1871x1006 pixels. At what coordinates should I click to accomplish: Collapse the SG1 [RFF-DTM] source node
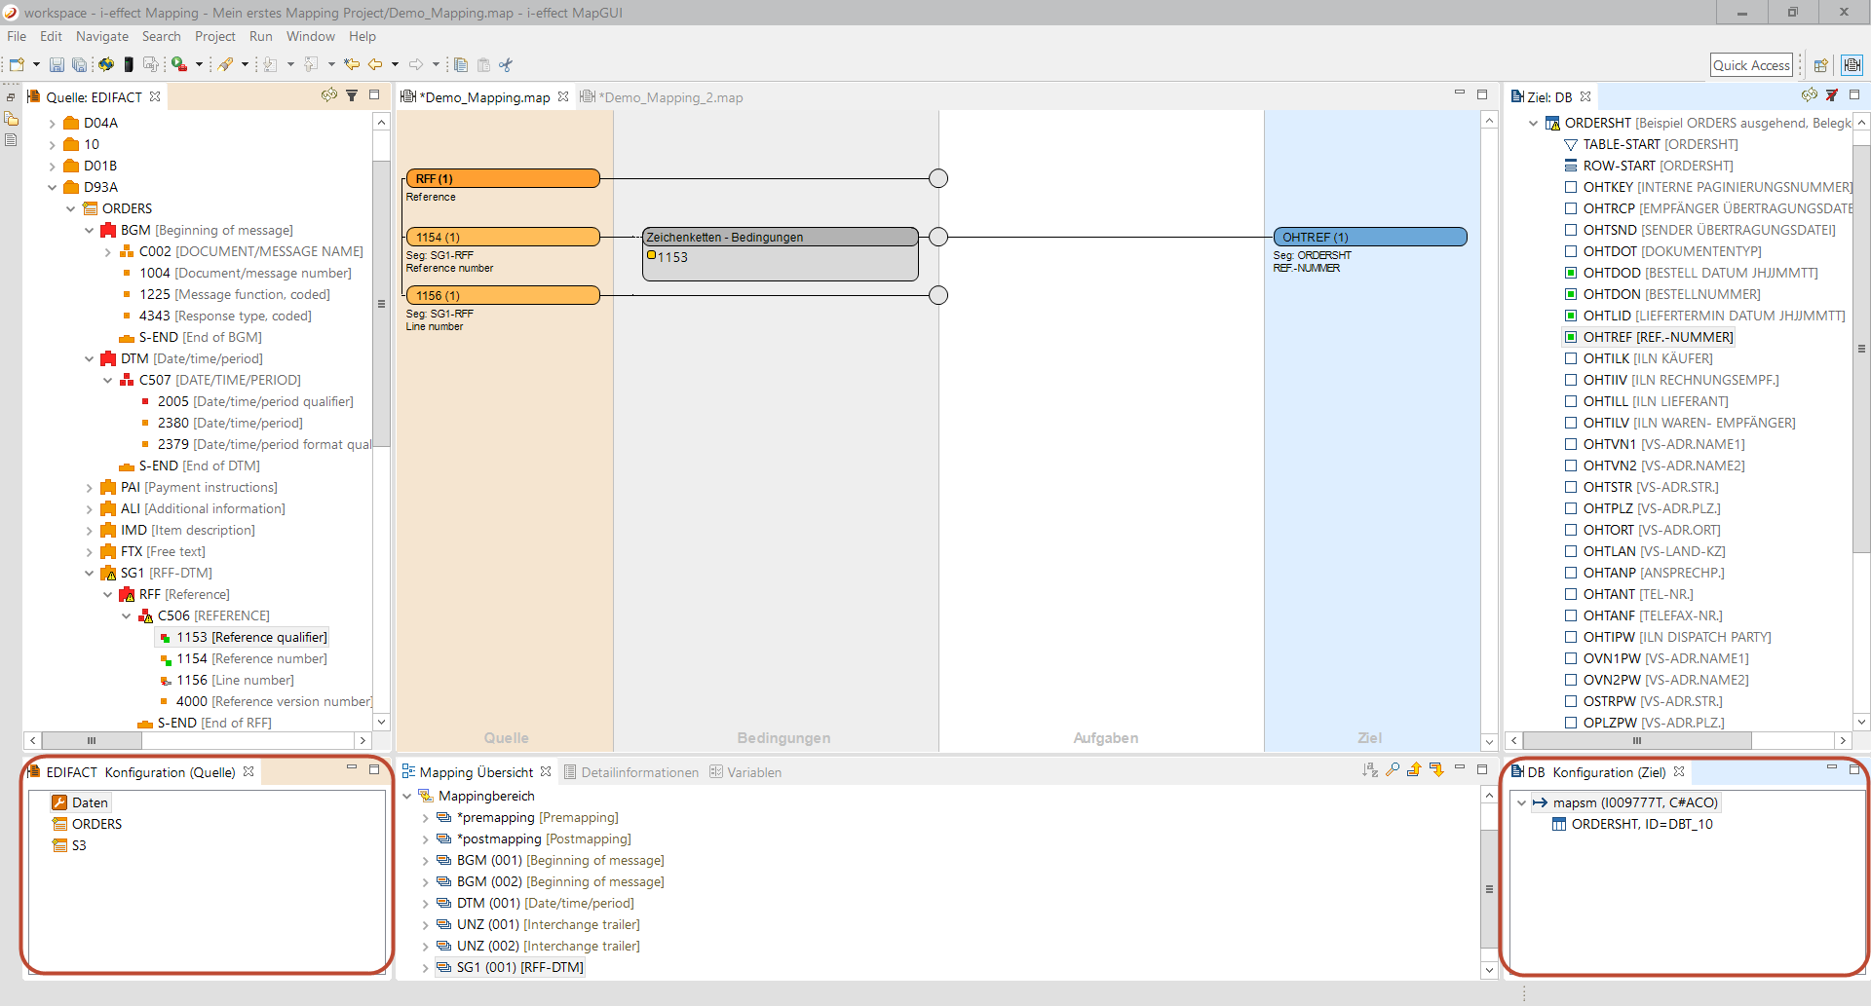[90, 574]
